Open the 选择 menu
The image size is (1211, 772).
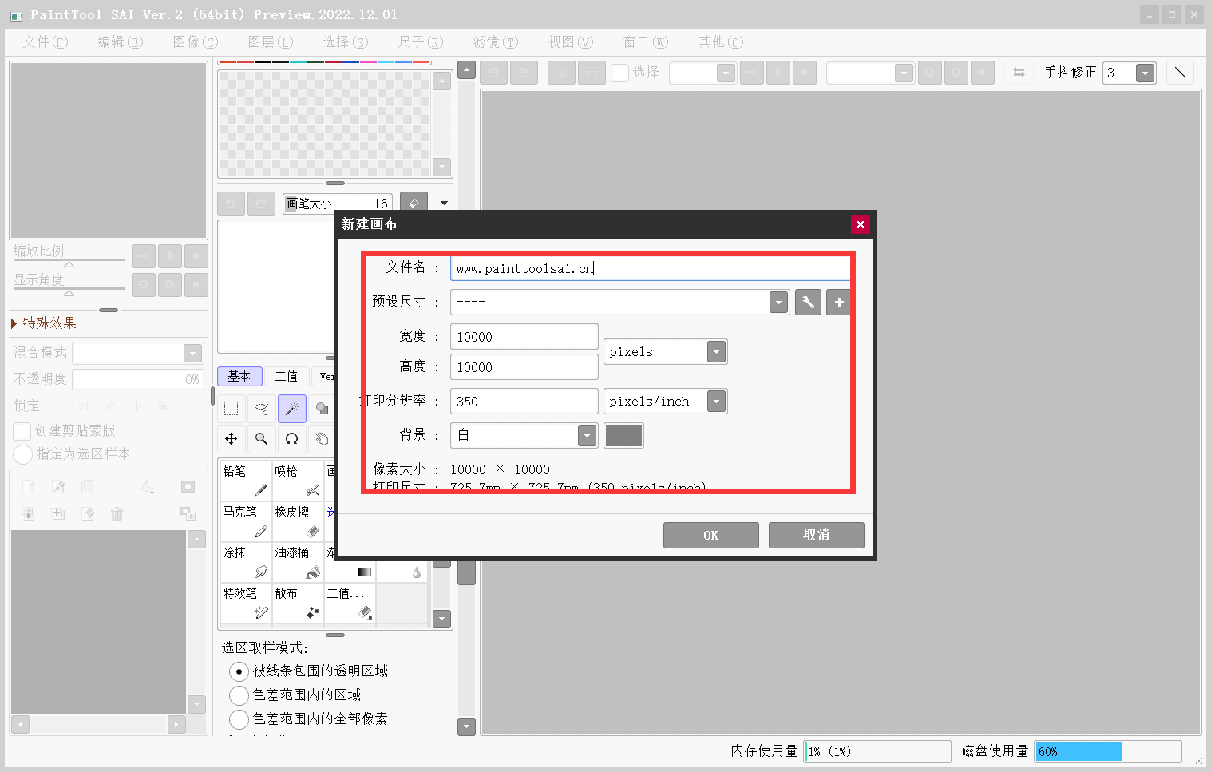[x=346, y=42]
